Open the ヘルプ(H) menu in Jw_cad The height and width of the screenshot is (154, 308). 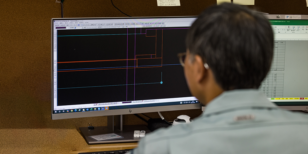pyautogui.click(x=87, y=22)
